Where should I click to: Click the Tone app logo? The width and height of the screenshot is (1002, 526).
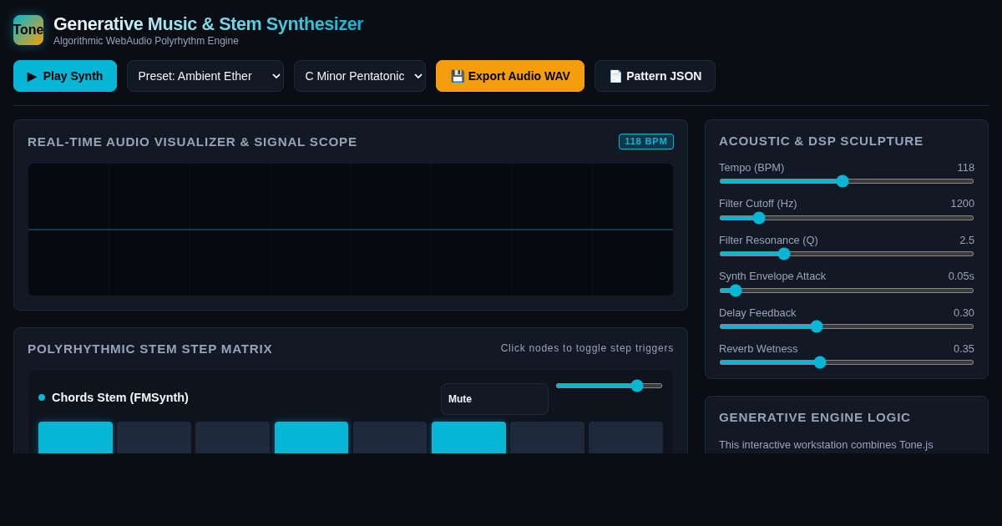coord(28,30)
